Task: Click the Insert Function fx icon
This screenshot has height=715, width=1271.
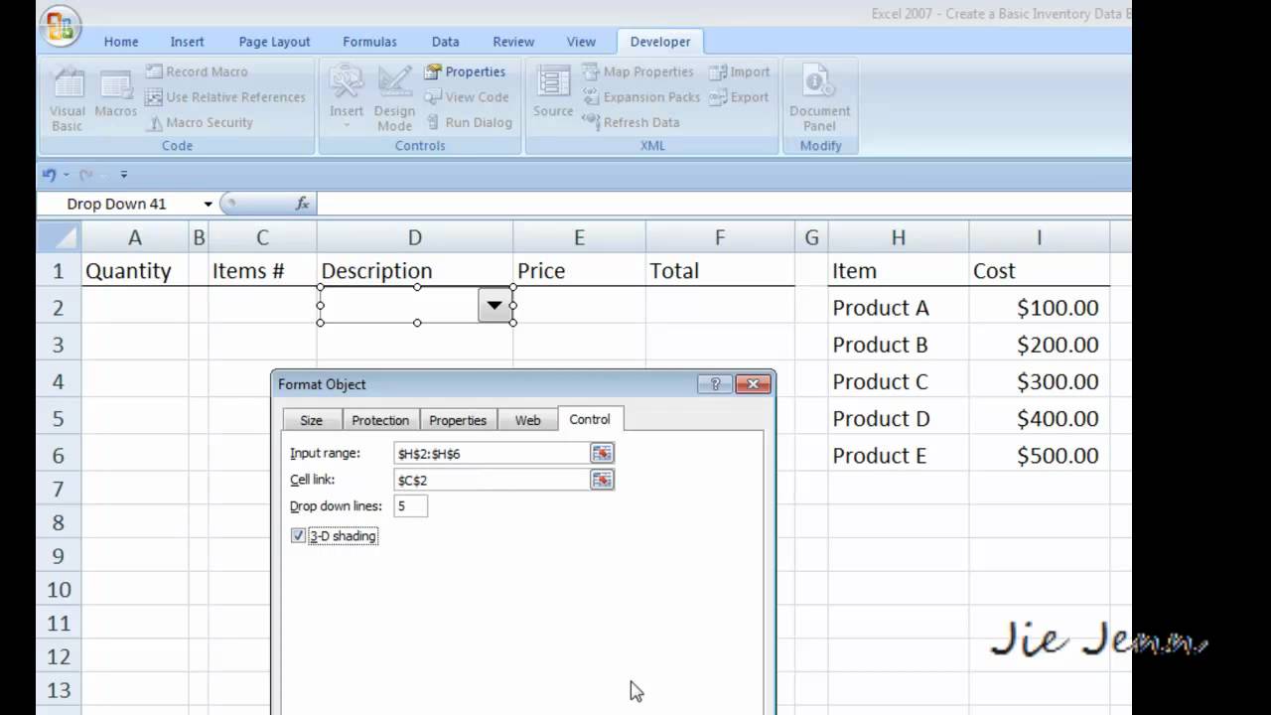Action: [x=303, y=204]
